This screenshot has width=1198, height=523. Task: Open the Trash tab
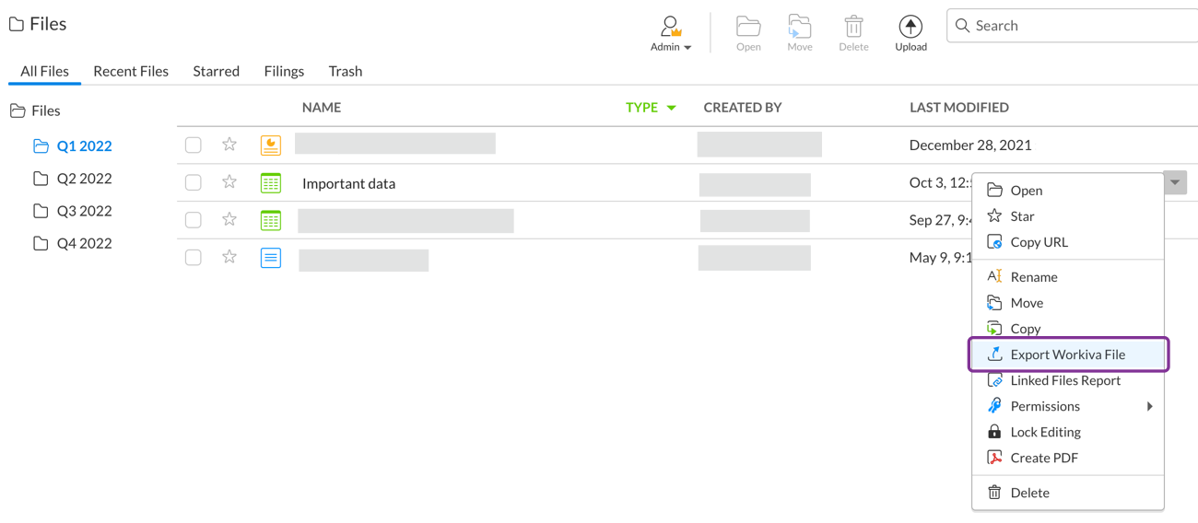pyautogui.click(x=346, y=71)
